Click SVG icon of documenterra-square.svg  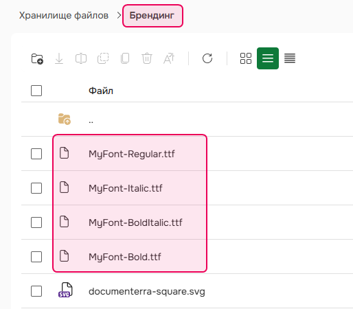[65, 290]
